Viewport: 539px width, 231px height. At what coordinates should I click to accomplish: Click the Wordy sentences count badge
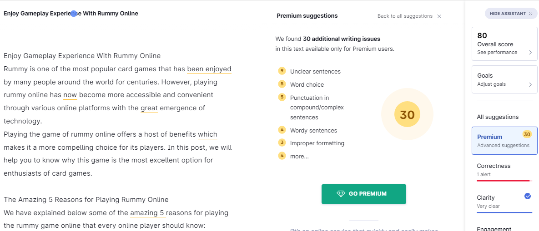(282, 130)
